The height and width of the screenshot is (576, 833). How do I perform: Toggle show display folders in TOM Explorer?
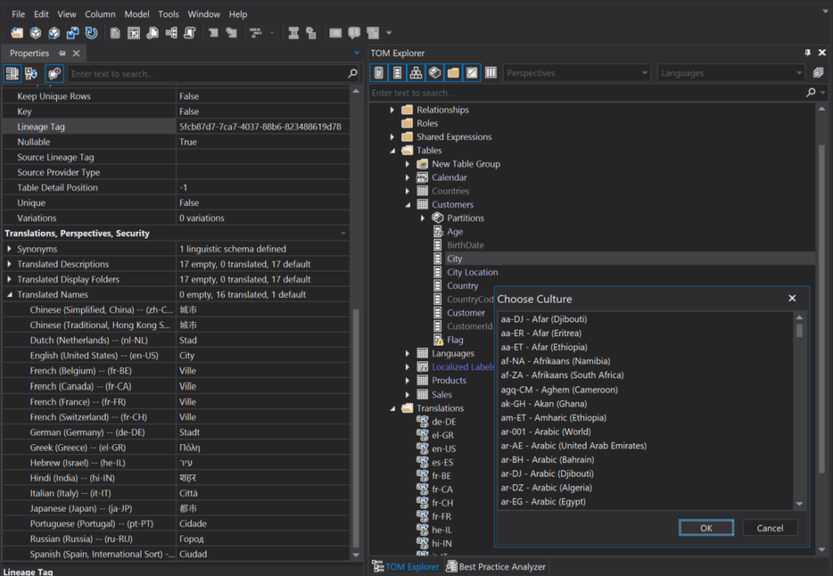click(453, 72)
